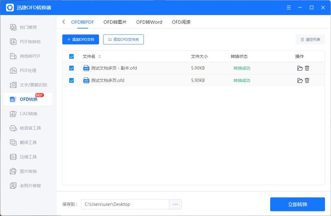Viewport: 331px width, 216px height.
Task: Click the 文件大小 column header
Action: [x=199, y=56]
